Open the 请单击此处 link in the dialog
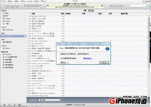 pos(88,58)
